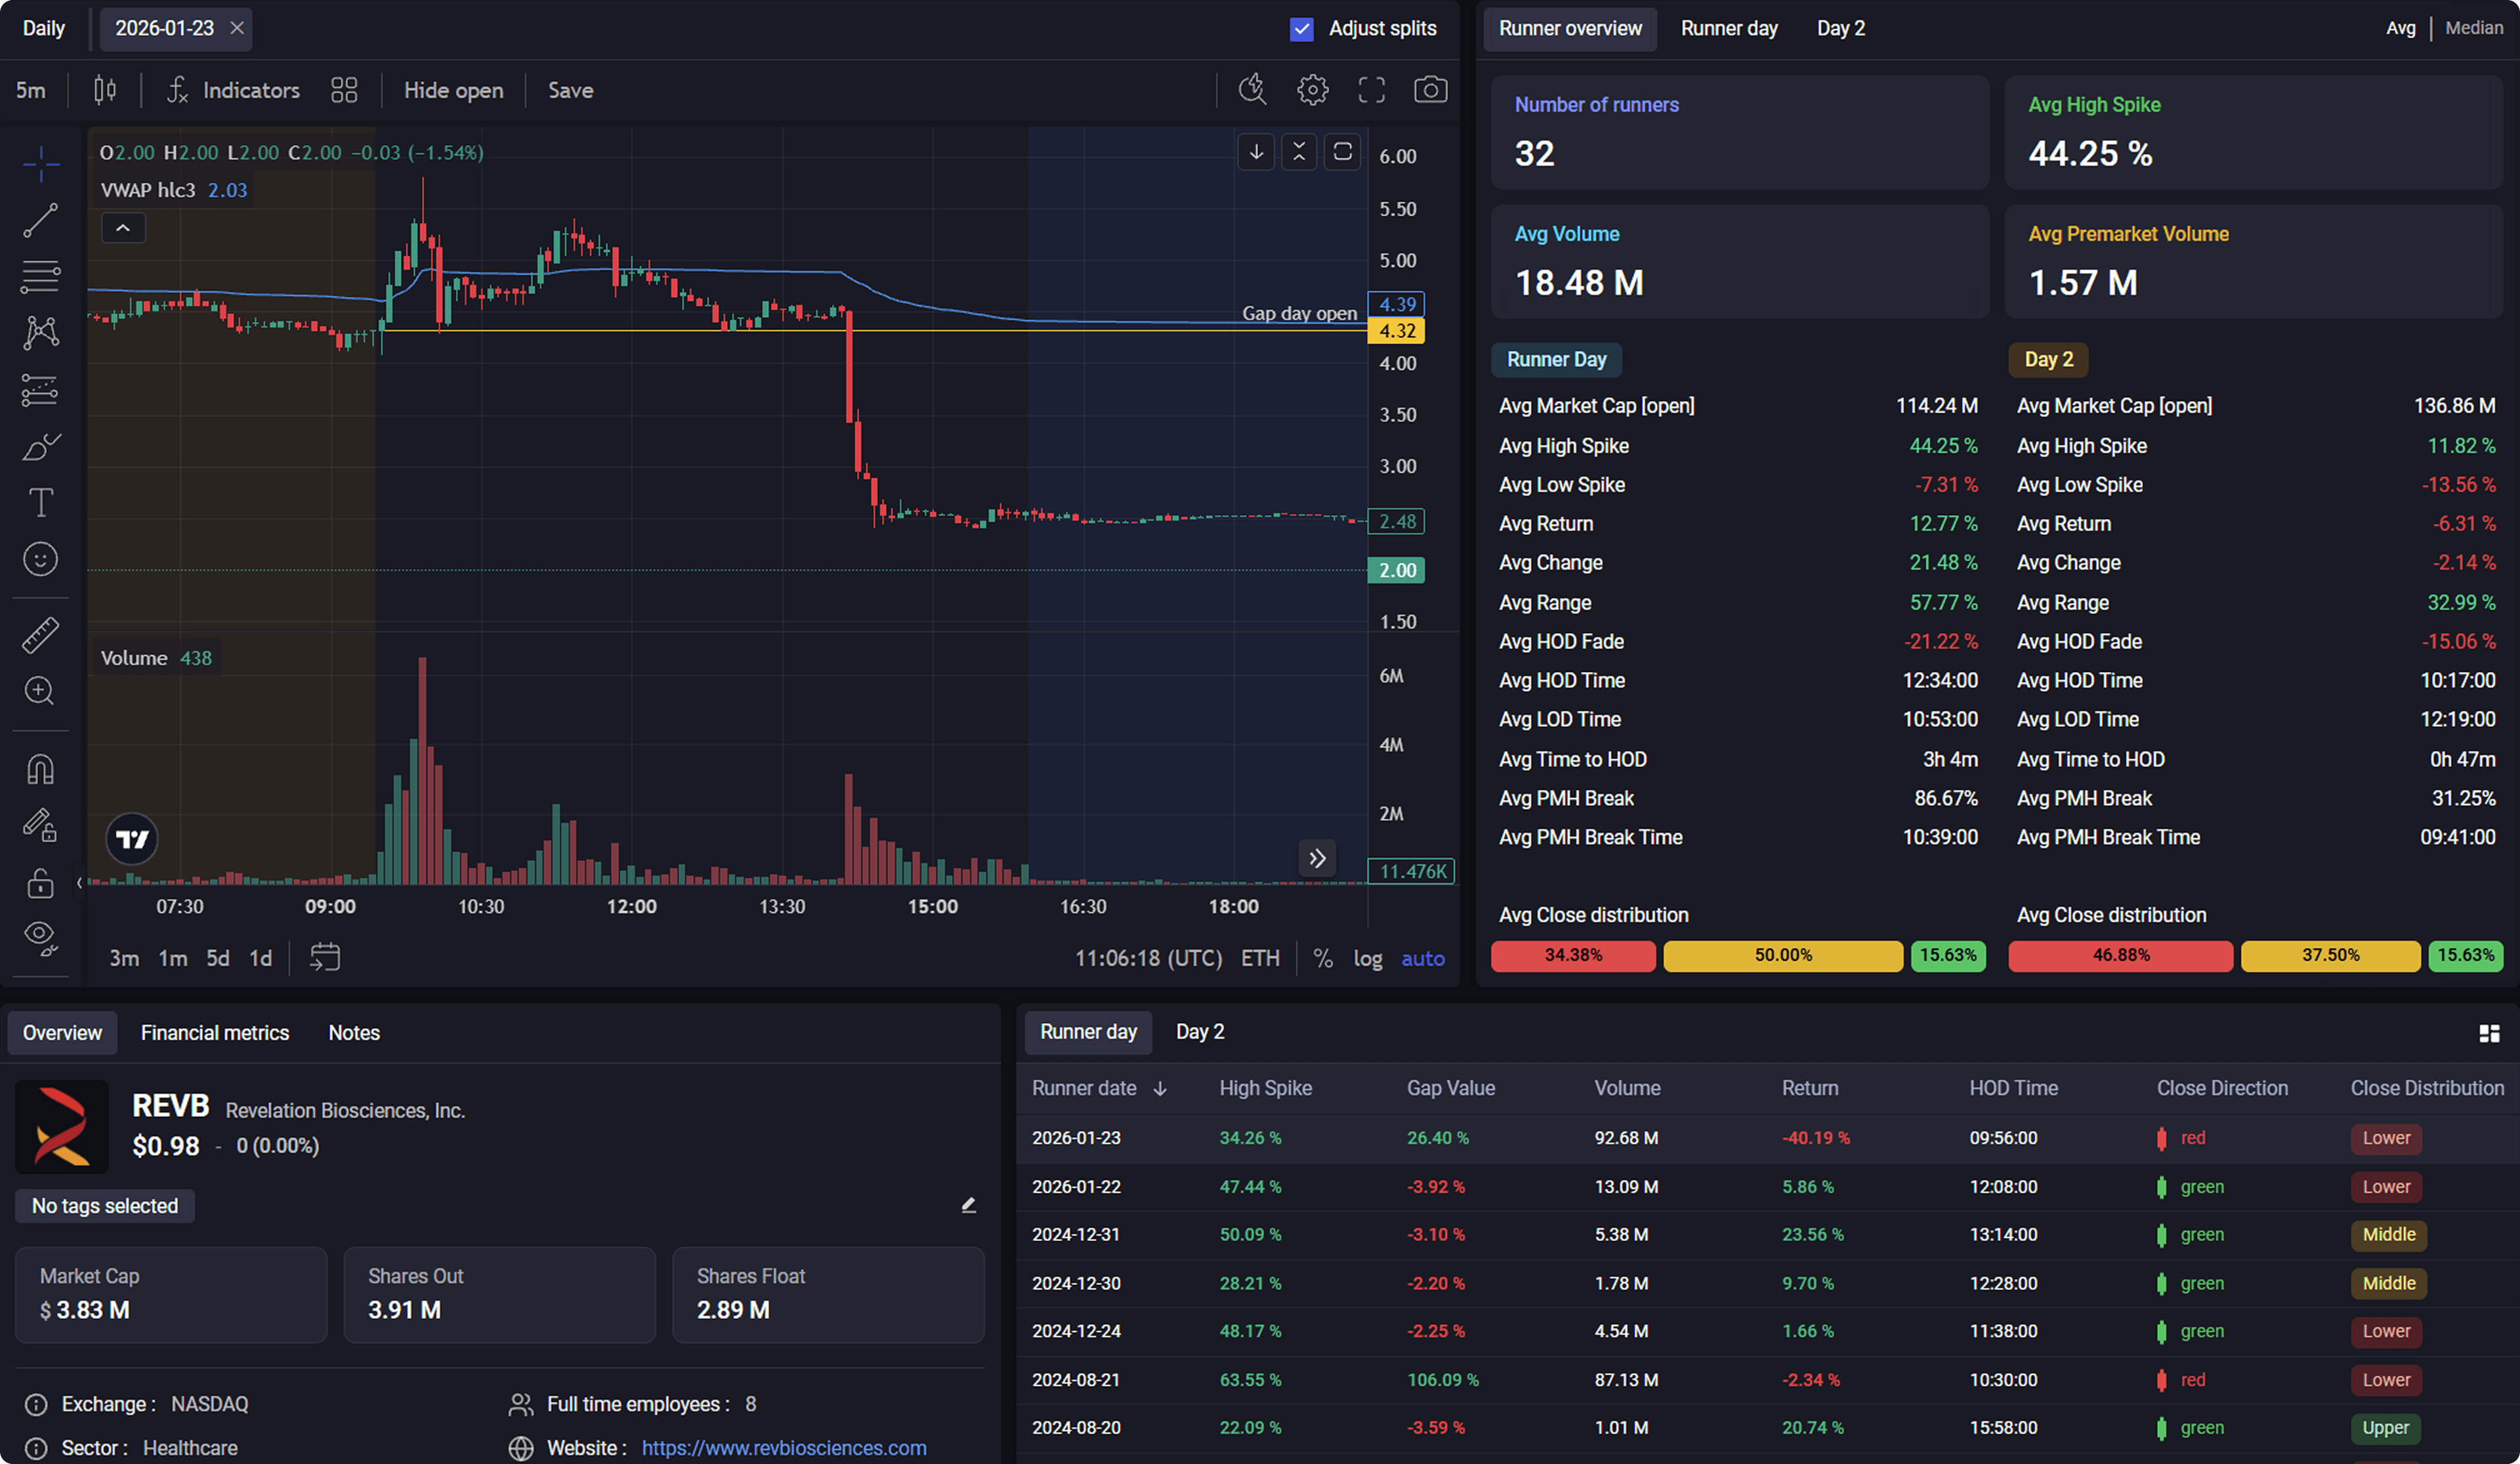Select the crosshair cursor tool
Image resolution: width=2520 pixels, height=1464 pixels.
(x=41, y=164)
